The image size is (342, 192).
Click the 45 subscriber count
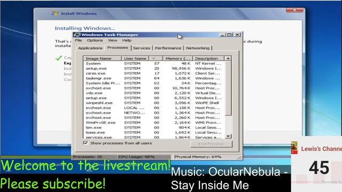point(319,167)
